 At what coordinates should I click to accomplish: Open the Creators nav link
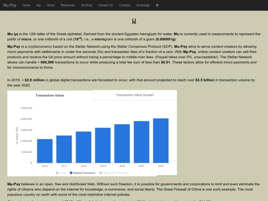(x=125, y=5)
